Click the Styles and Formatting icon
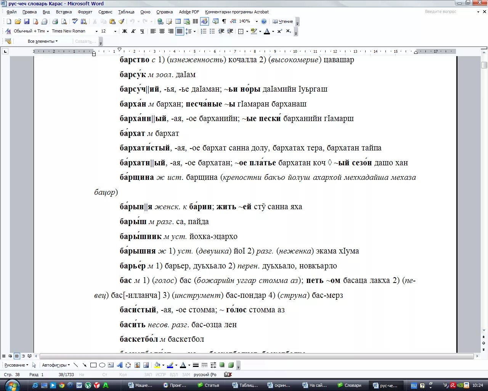 8,31
